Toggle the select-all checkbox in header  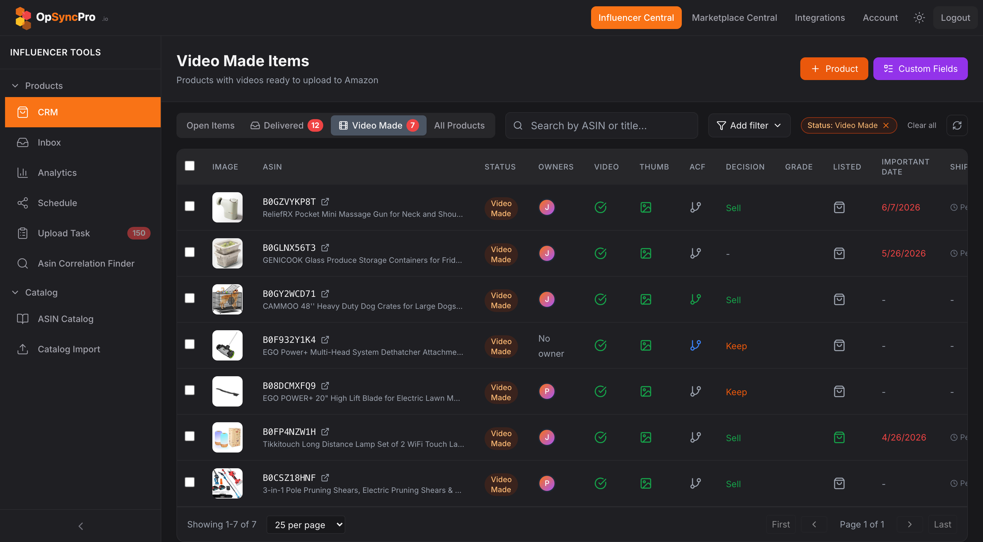click(190, 166)
